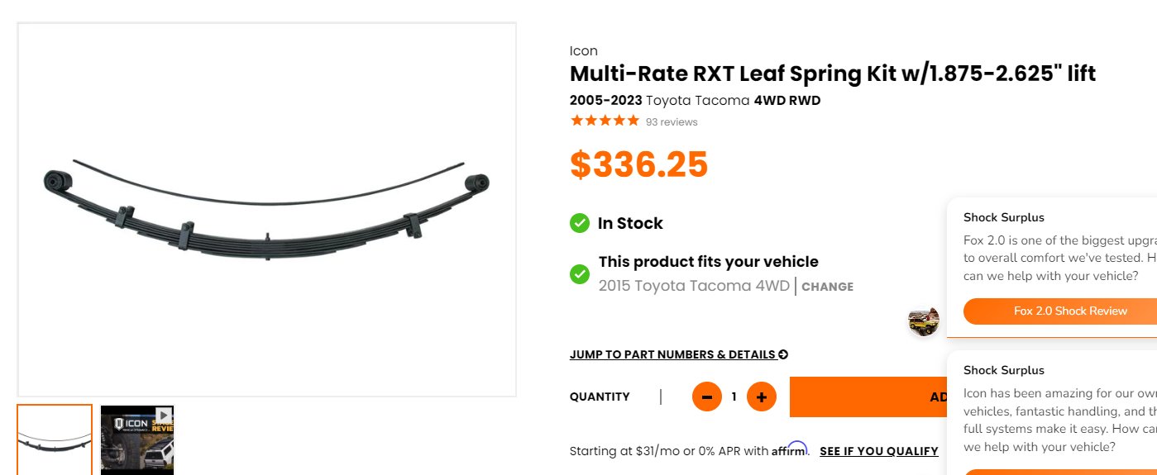Decrease quantity with the minus button

click(707, 397)
